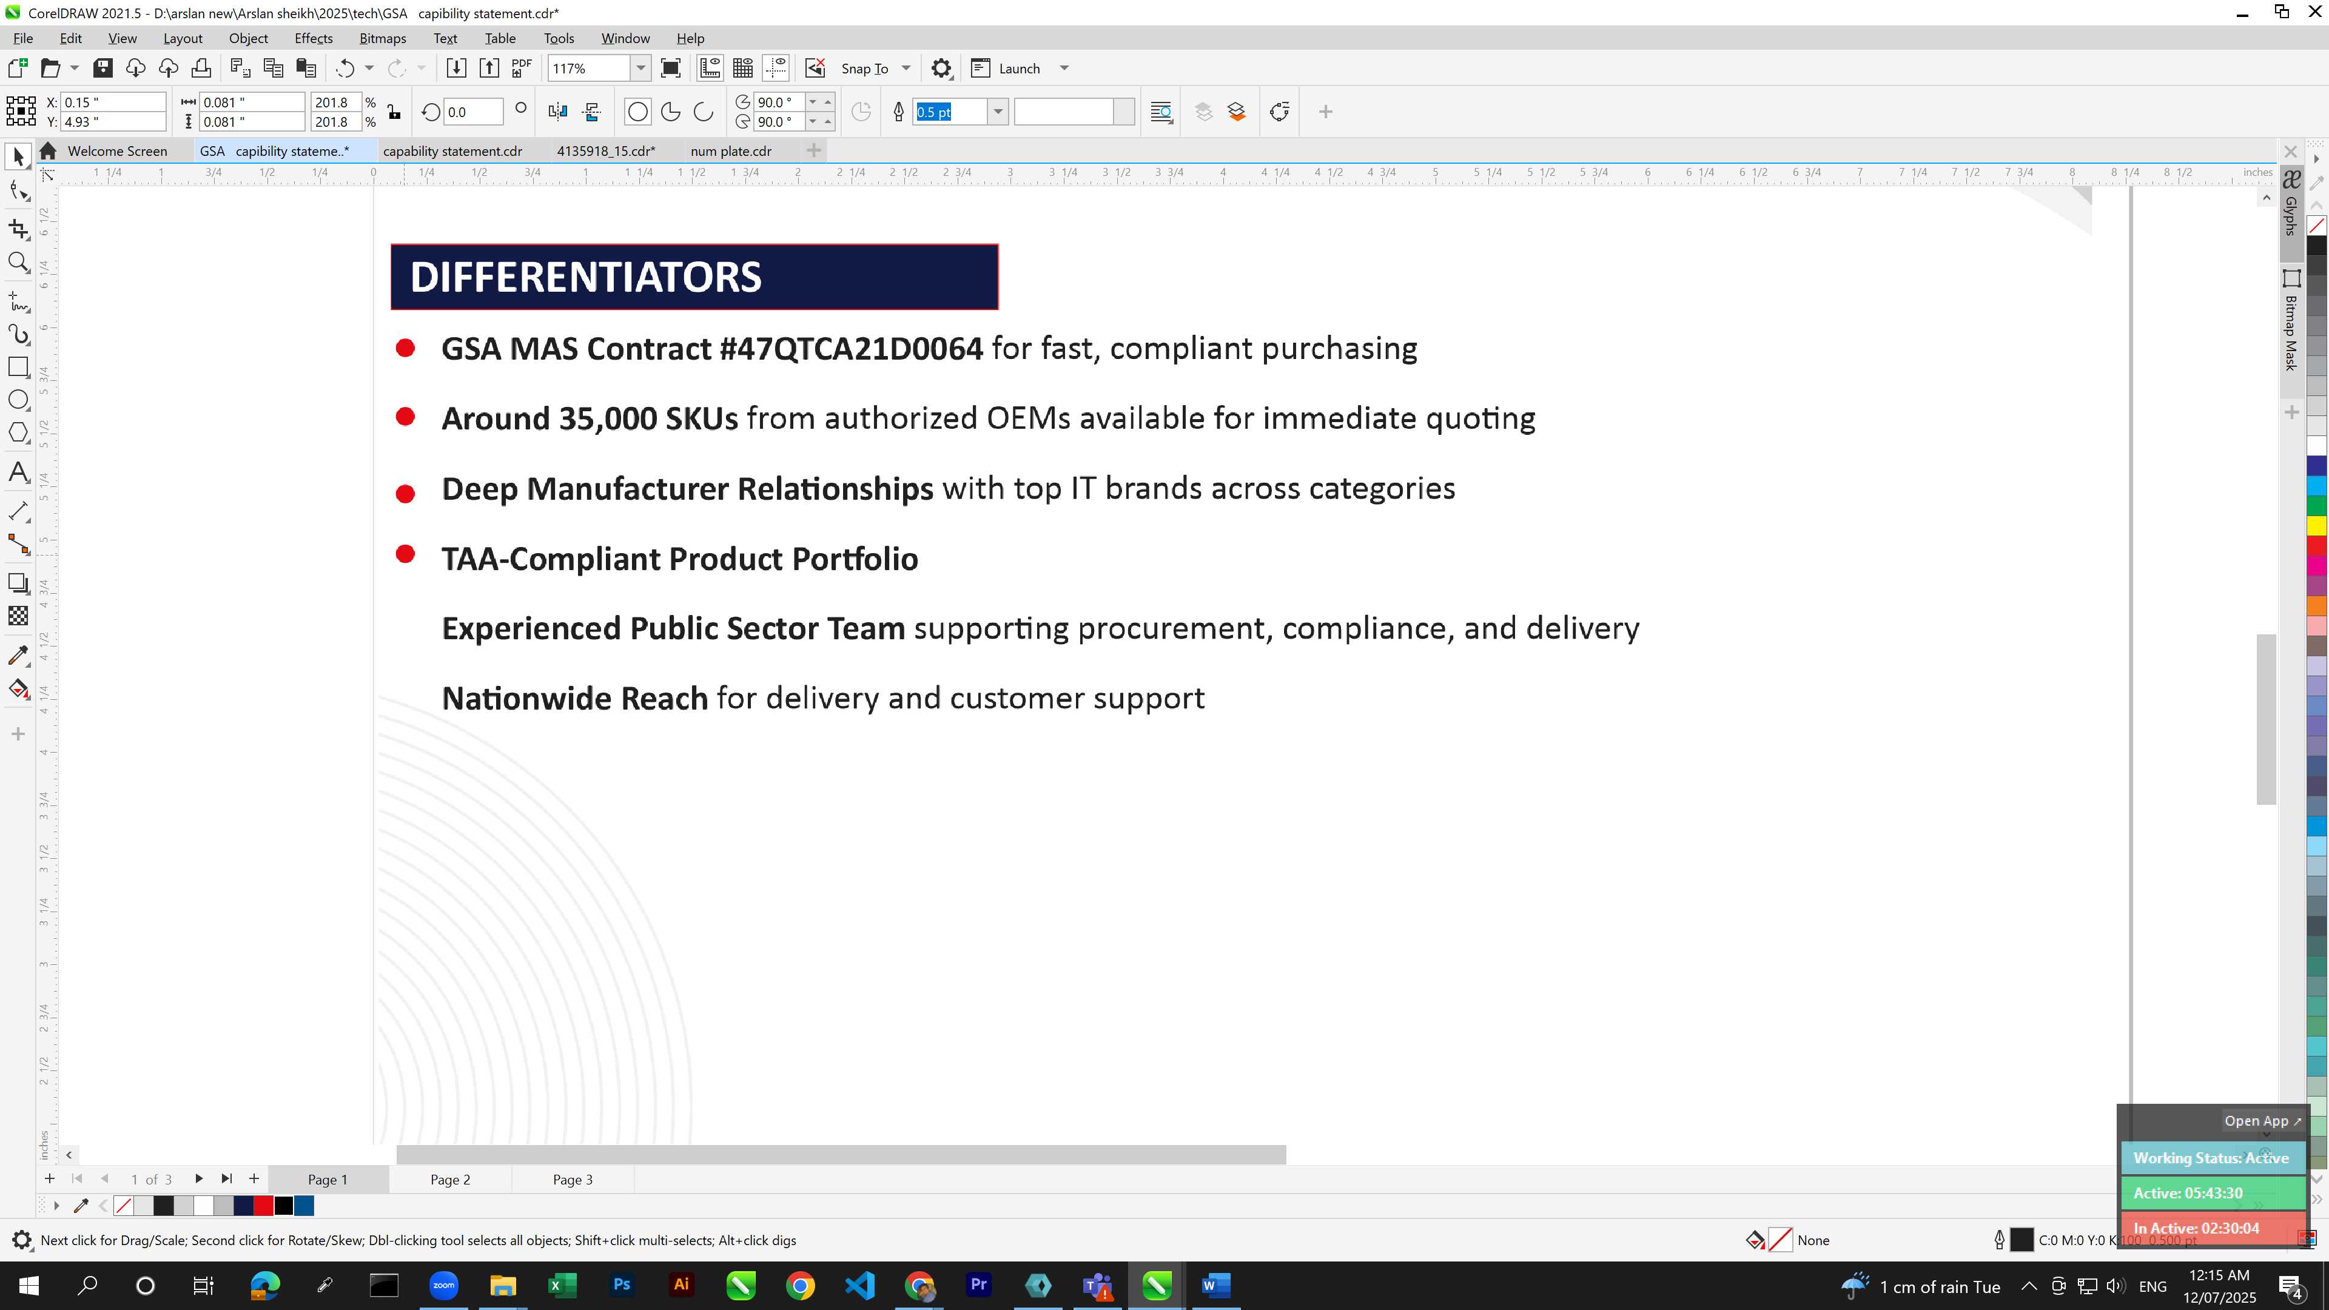Select the Shape edit tool

[18, 191]
